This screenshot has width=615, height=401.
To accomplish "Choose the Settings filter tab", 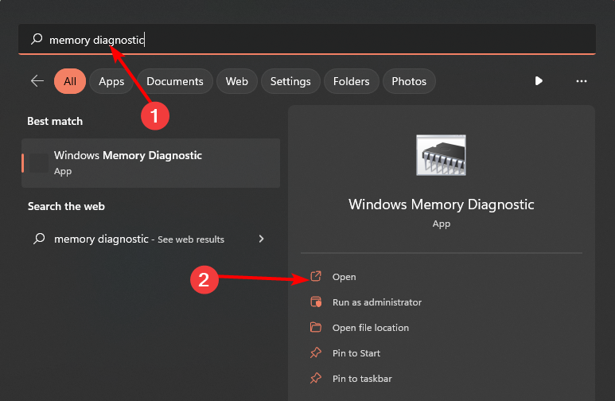I will [x=290, y=81].
